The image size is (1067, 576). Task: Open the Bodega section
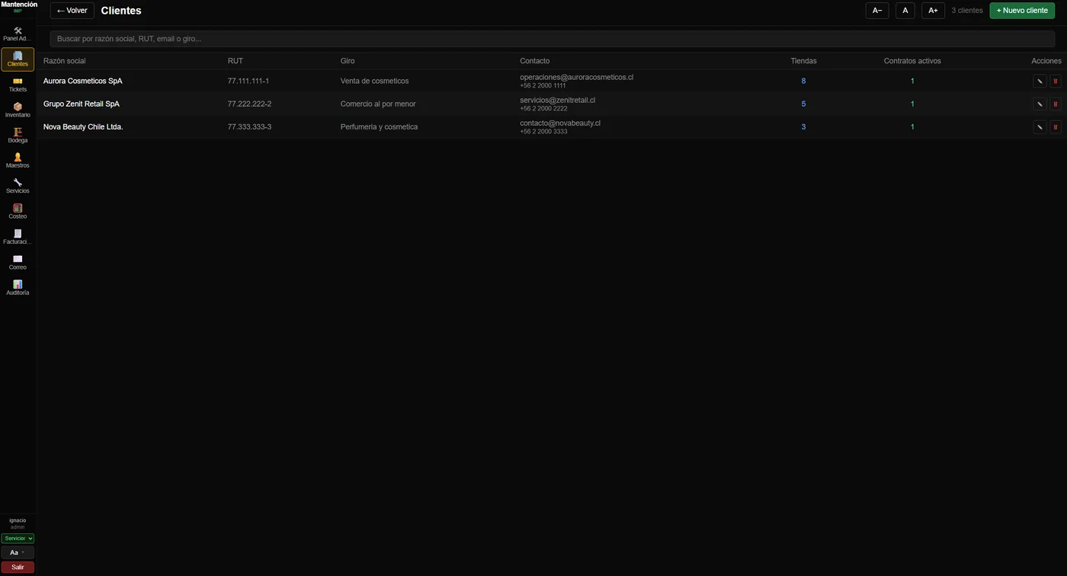(x=18, y=136)
